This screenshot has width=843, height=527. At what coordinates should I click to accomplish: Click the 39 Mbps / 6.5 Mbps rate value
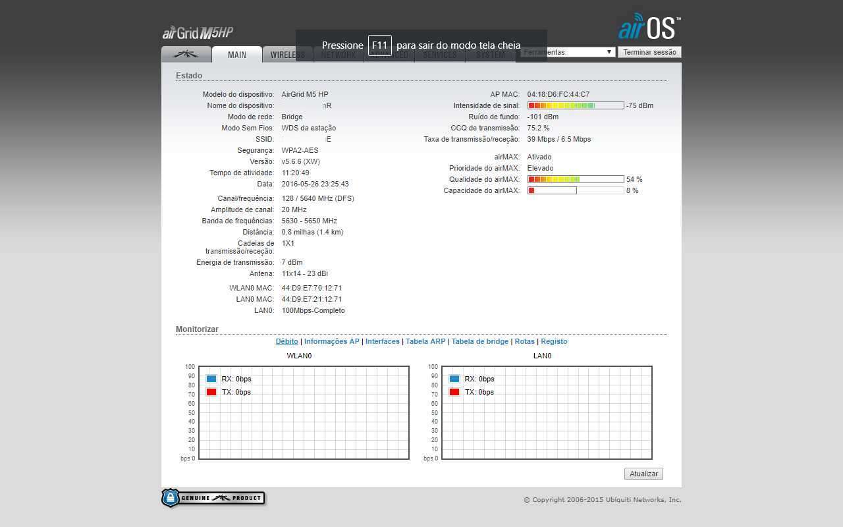tap(559, 139)
